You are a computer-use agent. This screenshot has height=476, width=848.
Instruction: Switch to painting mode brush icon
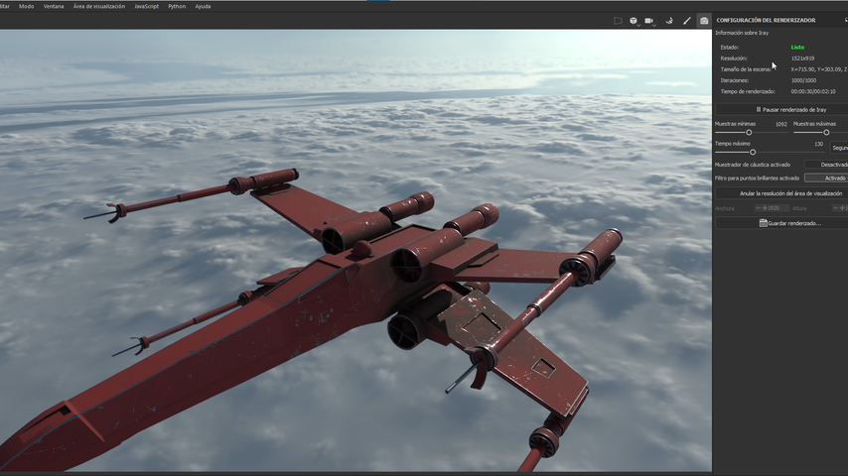(687, 21)
